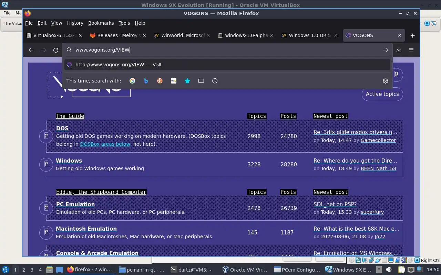This screenshot has height=275, width=441.
Task: Open the Bookmarks menu in Firefox
Action: pyautogui.click(x=101, y=23)
